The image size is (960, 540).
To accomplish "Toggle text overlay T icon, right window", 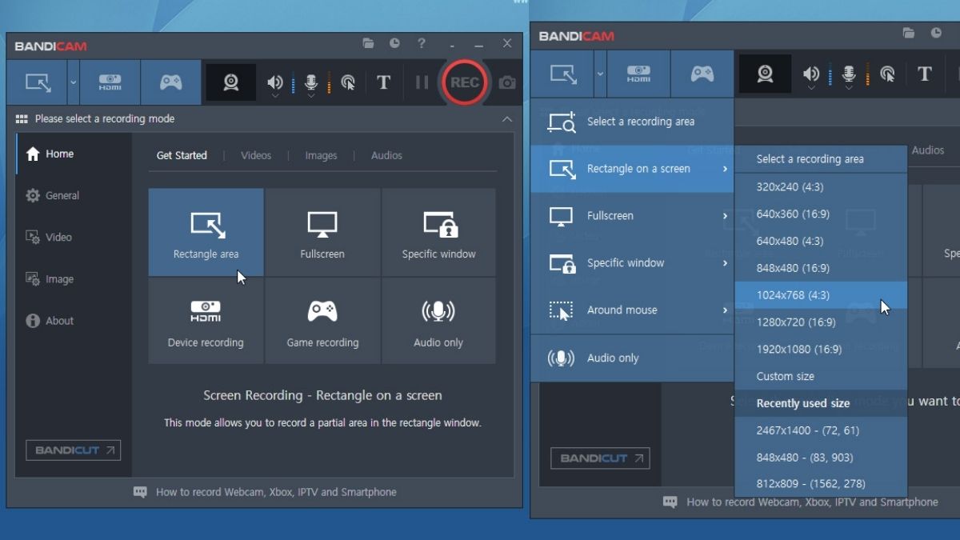I will (x=925, y=74).
